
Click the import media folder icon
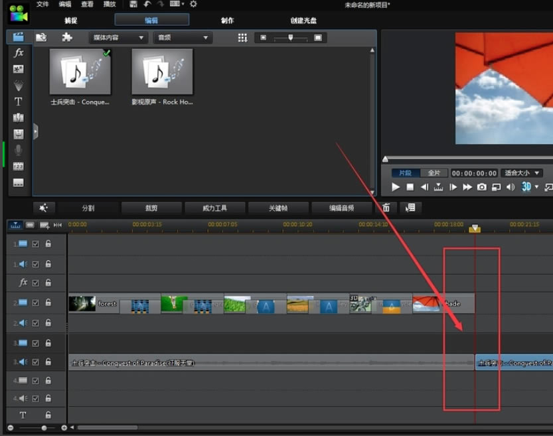pyautogui.click(x=41, y=38)
